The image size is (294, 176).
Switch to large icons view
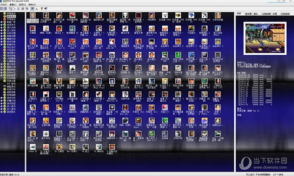(10, 9)
